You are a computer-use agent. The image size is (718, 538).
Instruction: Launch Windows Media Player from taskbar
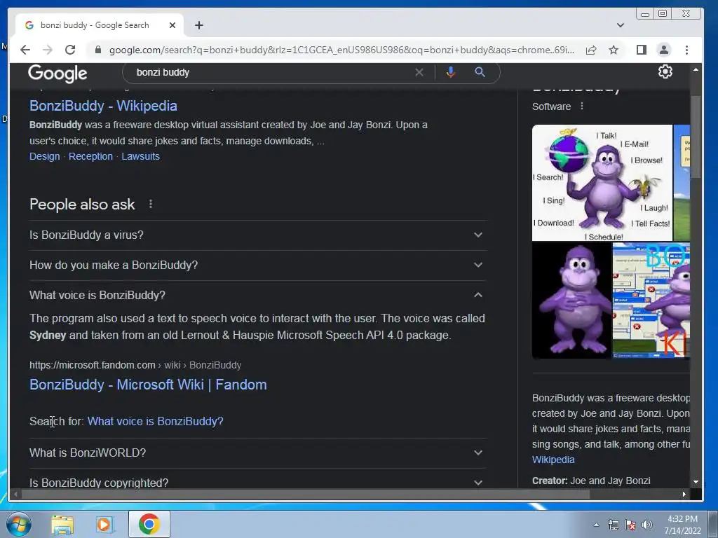click(105, 524)
